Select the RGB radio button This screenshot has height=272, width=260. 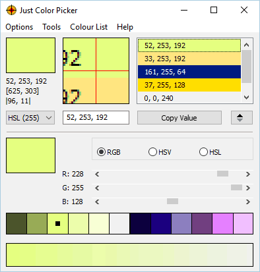pyautogui.click(x=101, y=152)
